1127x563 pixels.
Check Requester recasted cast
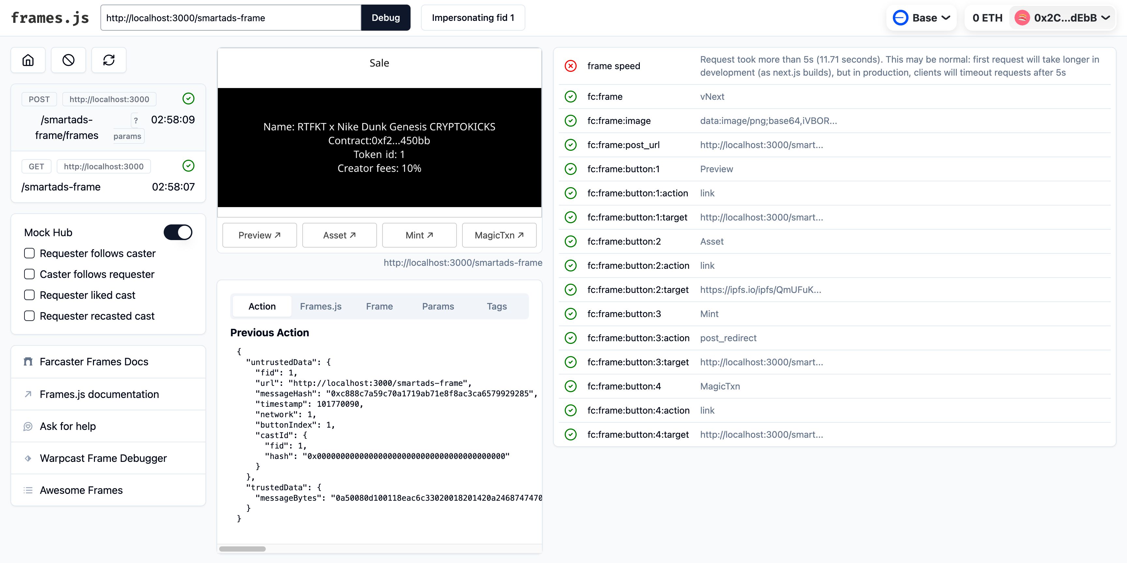click(x=29, y=316)
